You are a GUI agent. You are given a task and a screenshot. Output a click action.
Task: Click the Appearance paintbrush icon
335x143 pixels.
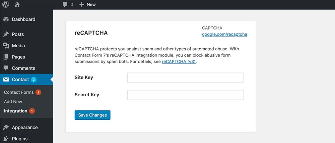[6, 127]
